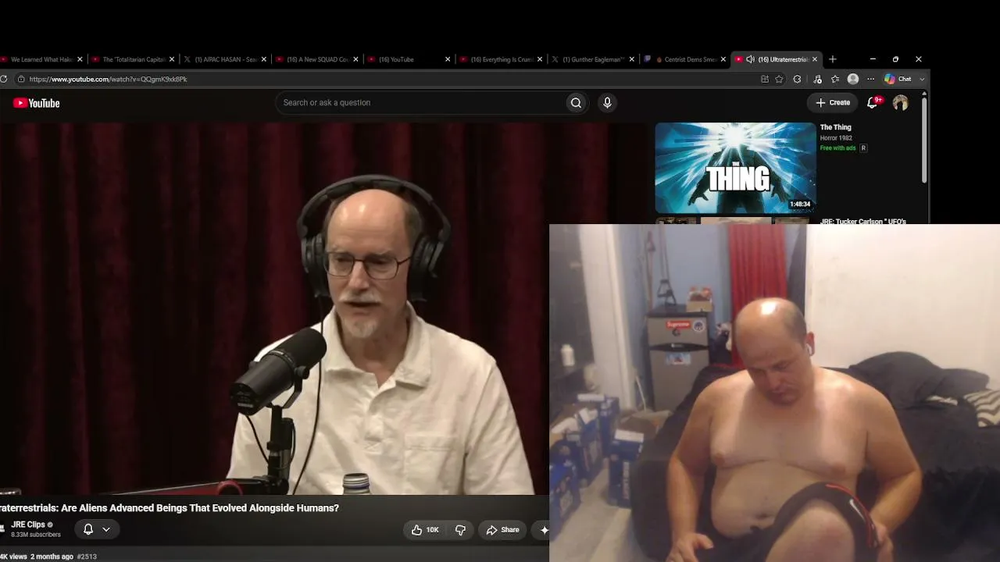Open YouTube notifications bell
Viewport: 1000px width, 562px height.
click(873, 102)
